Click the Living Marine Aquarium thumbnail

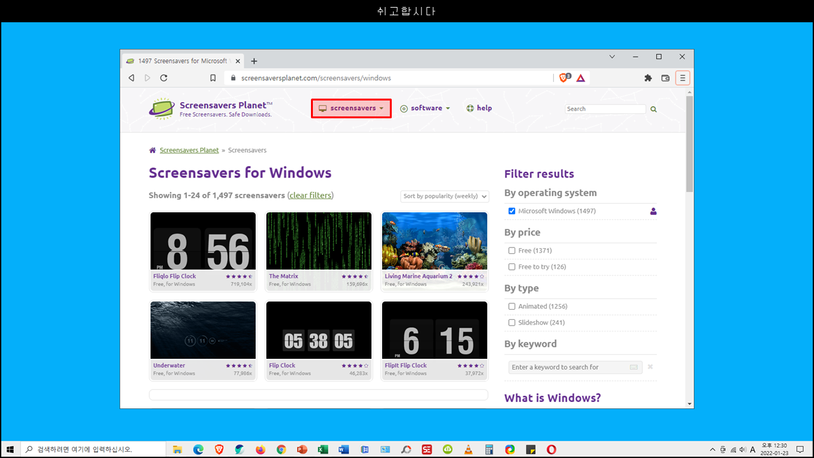(x=434, y=241)
